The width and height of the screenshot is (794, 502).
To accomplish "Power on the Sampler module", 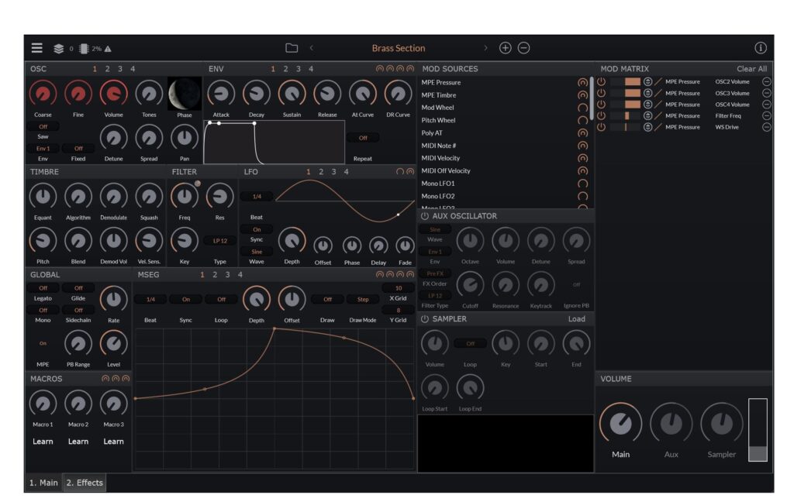I will click(426, 318).
